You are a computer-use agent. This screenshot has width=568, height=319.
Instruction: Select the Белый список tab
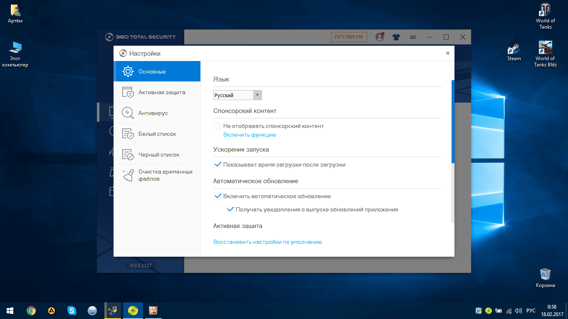click(x=157, y=134)
